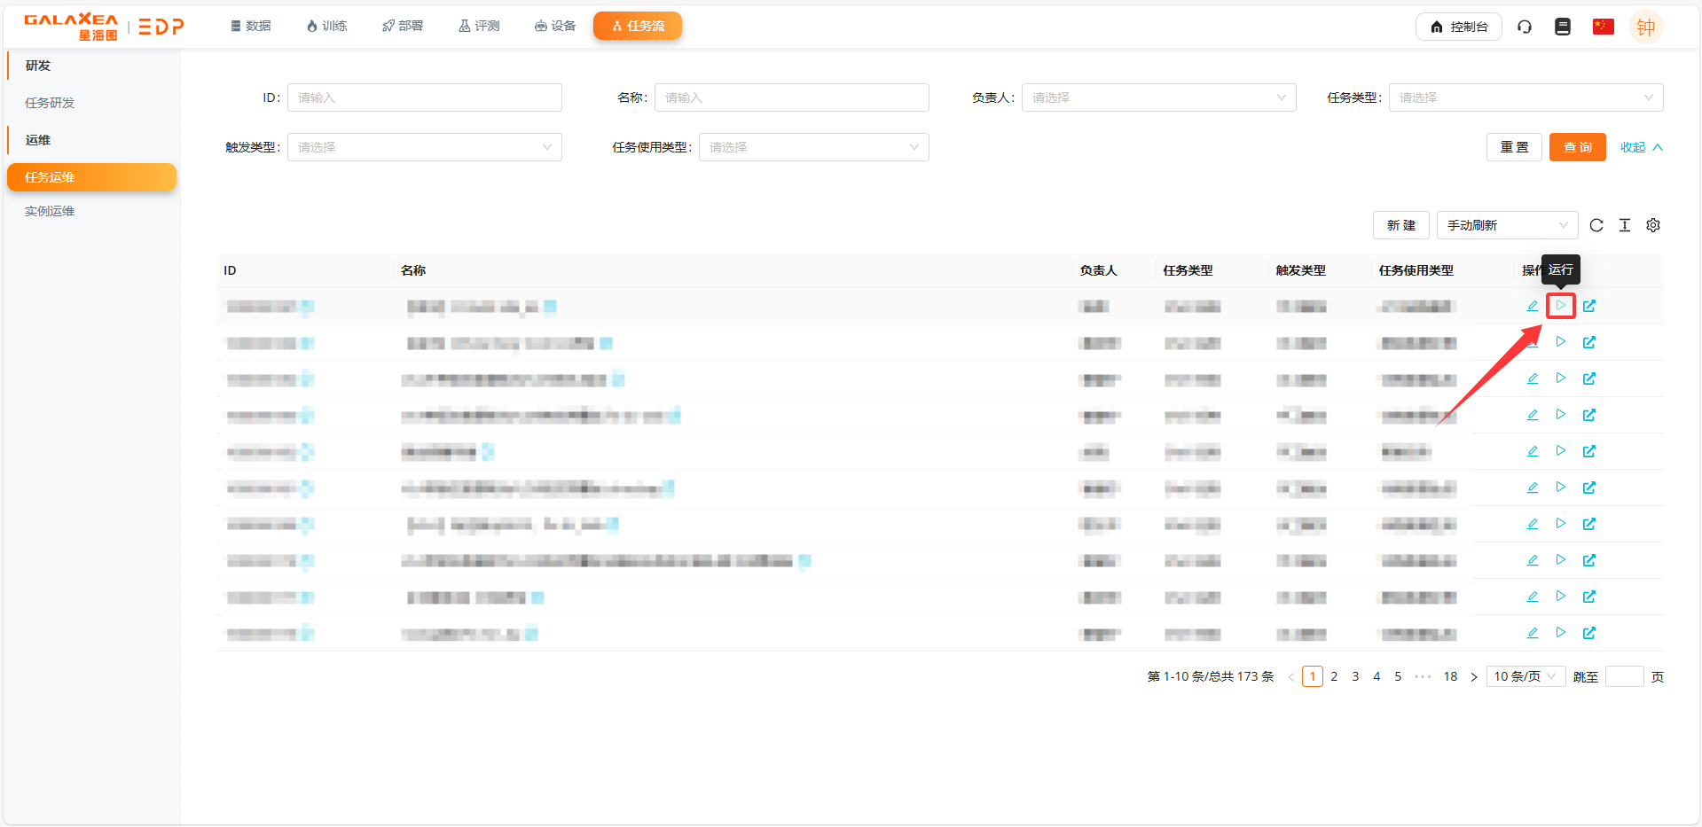Click the edit pencil icon on second row

(x=1532, y=342)
